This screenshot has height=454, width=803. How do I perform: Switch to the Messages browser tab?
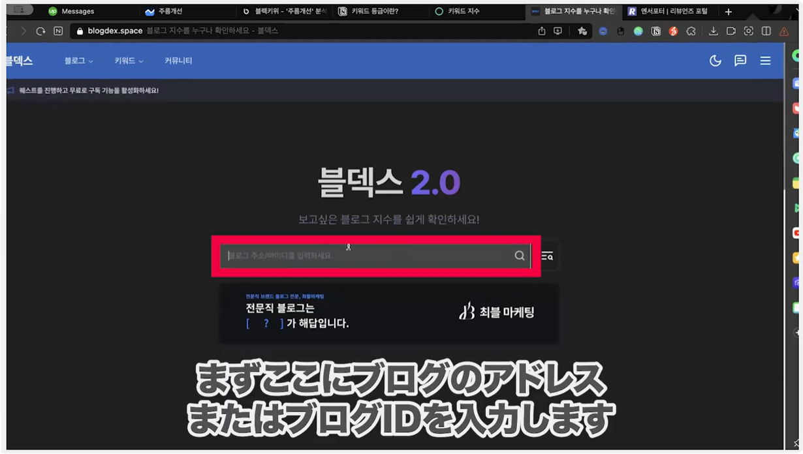[x=77, y=11]
